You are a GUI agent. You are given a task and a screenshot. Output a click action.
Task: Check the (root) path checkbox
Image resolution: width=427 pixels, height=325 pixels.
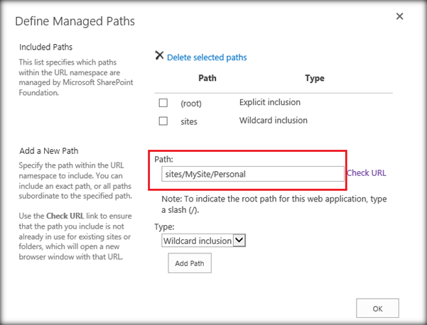[163, 103]
